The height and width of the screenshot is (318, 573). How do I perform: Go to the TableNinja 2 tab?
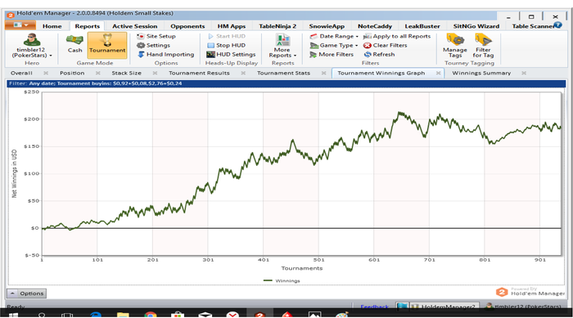[x=277, y=26]
